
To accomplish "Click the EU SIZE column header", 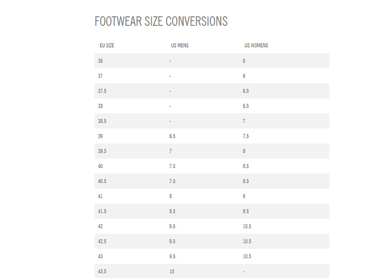I will point(107,45).
